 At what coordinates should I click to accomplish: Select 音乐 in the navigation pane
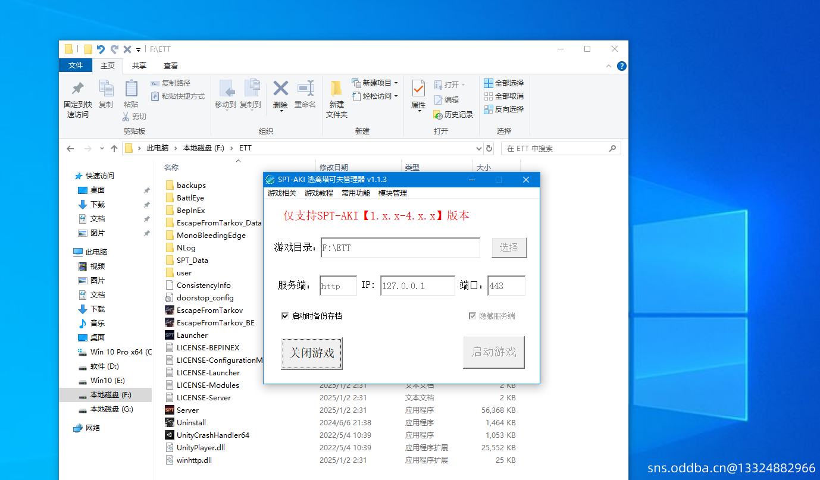(98, 324)
